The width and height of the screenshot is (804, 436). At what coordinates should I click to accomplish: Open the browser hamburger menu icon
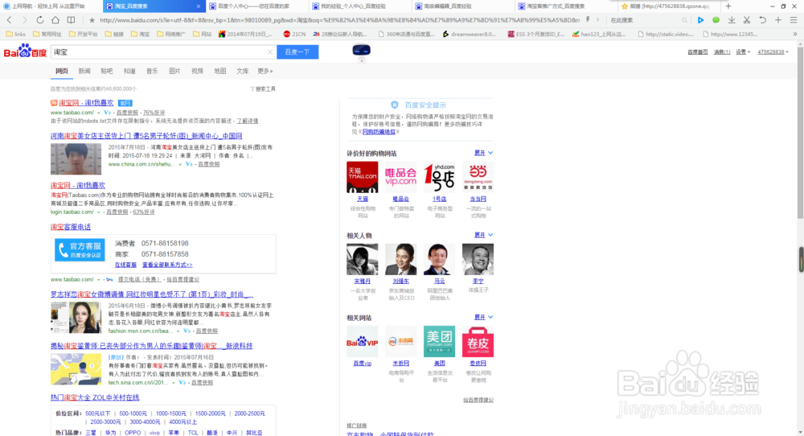(x=794, y=20)
